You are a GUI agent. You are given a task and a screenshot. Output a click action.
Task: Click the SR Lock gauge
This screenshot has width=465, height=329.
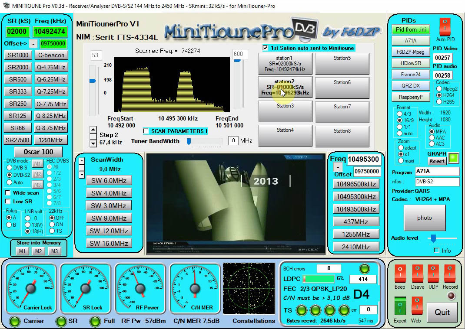pyautogui.click(x=86, y=288)
